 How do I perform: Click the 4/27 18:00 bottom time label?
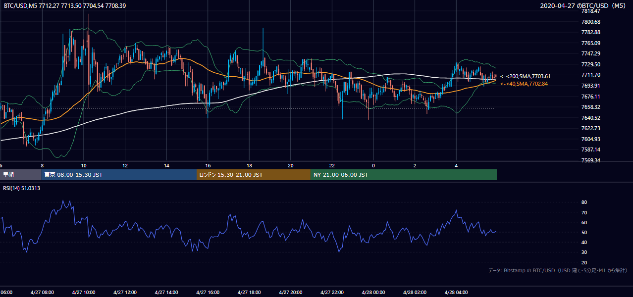(x=249, y=293)
